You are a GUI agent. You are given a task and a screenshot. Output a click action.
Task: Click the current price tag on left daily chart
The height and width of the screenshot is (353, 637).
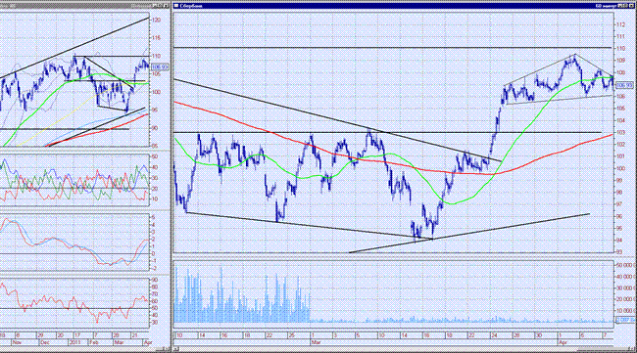pyautogui.click(x=159, y=66)
